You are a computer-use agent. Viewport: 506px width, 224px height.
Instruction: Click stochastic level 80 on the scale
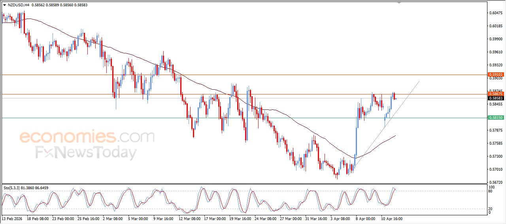[491, 191]
